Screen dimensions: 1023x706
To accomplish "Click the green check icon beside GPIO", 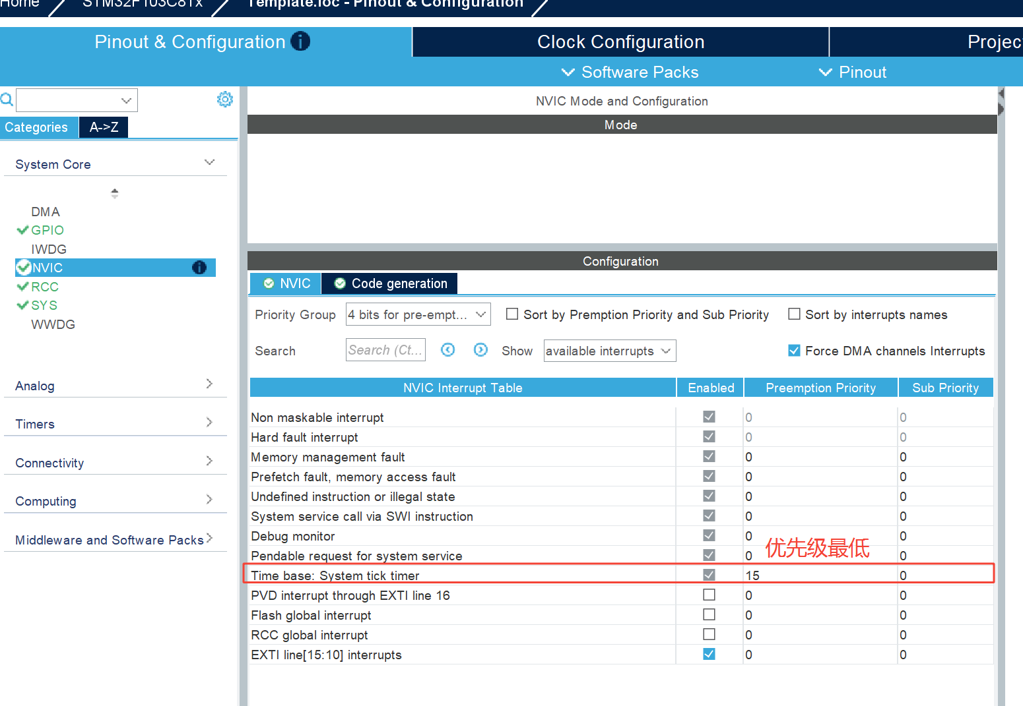I will pyautogui.click(x=23, y=230).
